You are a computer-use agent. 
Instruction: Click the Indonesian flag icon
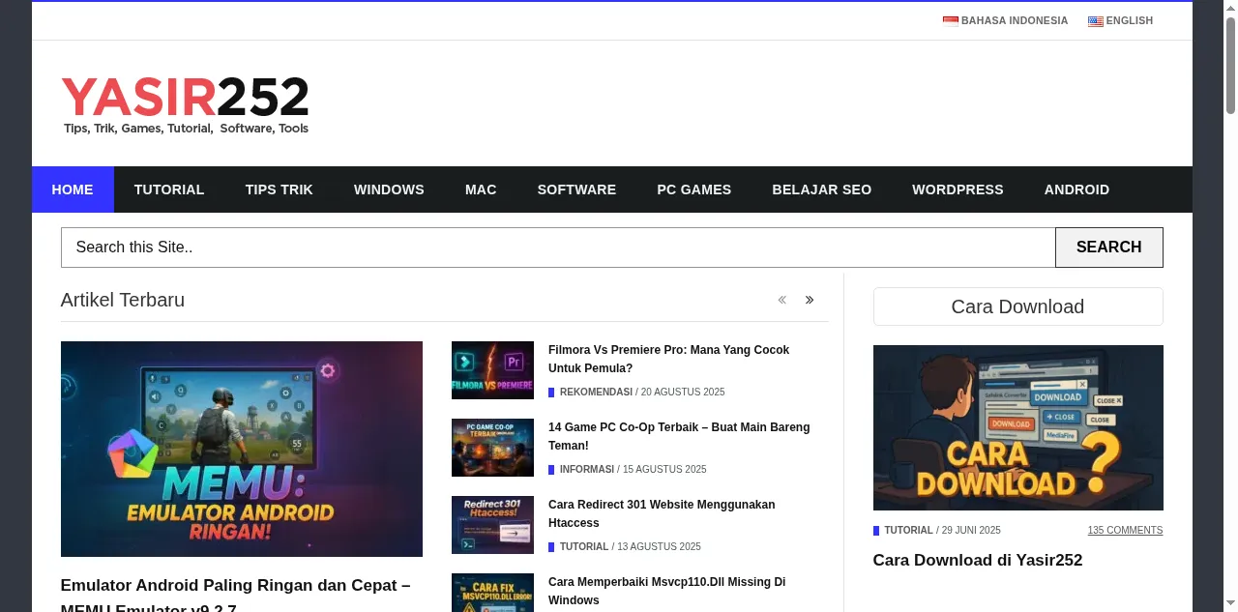tap(950, 21)
